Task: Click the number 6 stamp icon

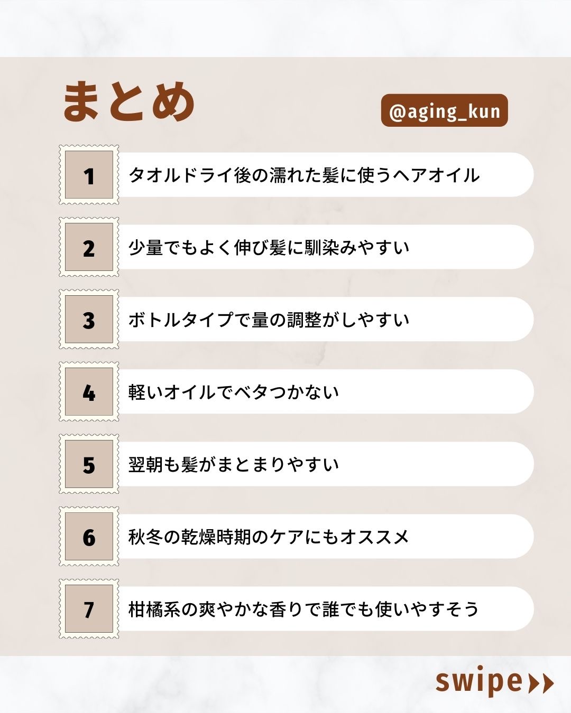Action: click(x=89, y=537)
